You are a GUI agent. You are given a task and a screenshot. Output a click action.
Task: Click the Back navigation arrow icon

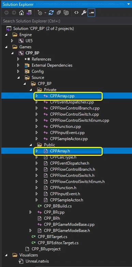point(6,13)
